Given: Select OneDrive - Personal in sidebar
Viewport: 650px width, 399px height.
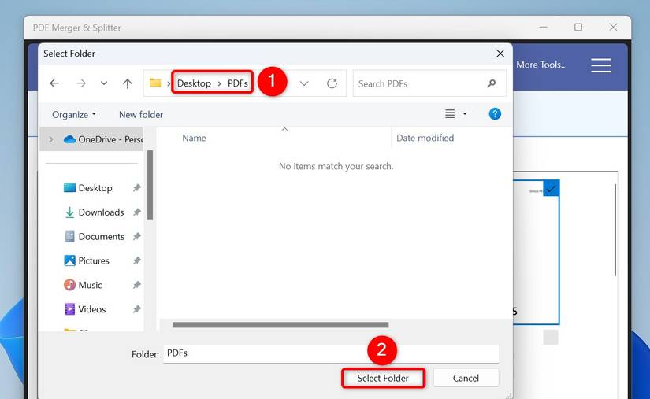Looking at the screenshot, I should (104, 139).
